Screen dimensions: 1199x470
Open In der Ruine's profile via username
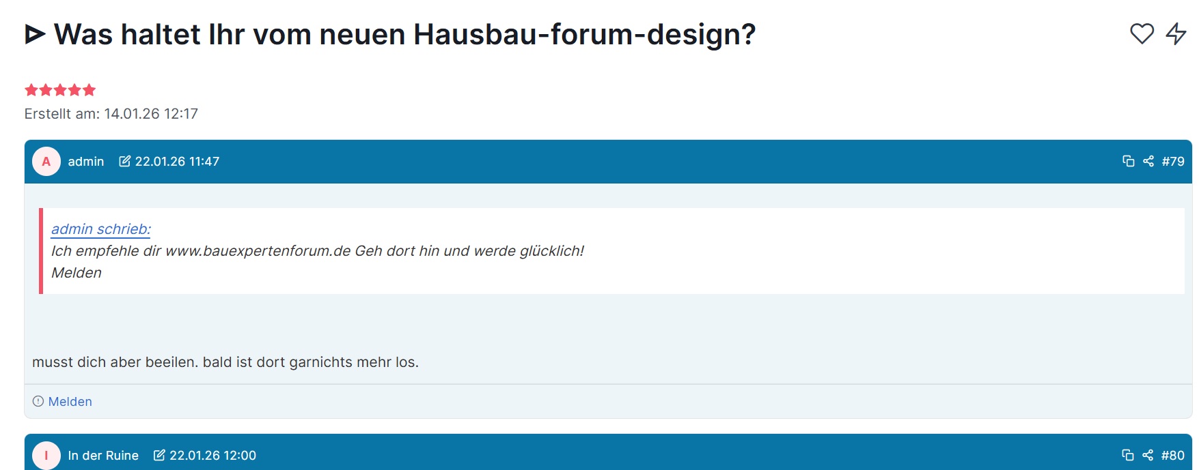104,454
